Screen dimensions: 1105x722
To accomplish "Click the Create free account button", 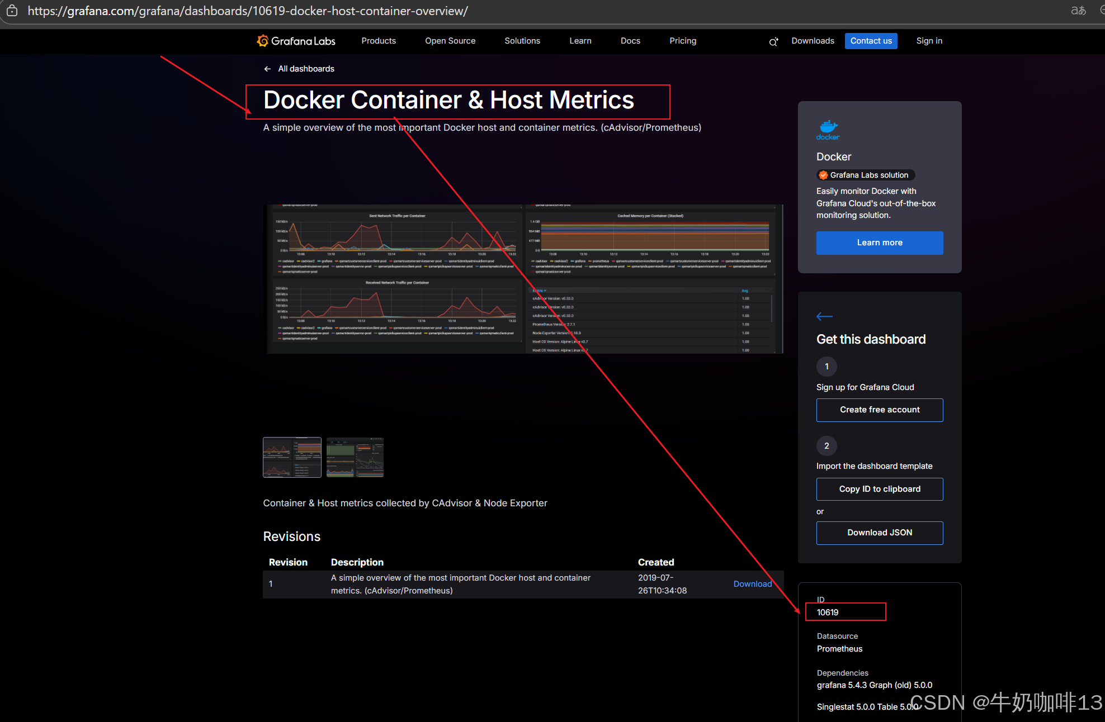I will pos(880,410).
